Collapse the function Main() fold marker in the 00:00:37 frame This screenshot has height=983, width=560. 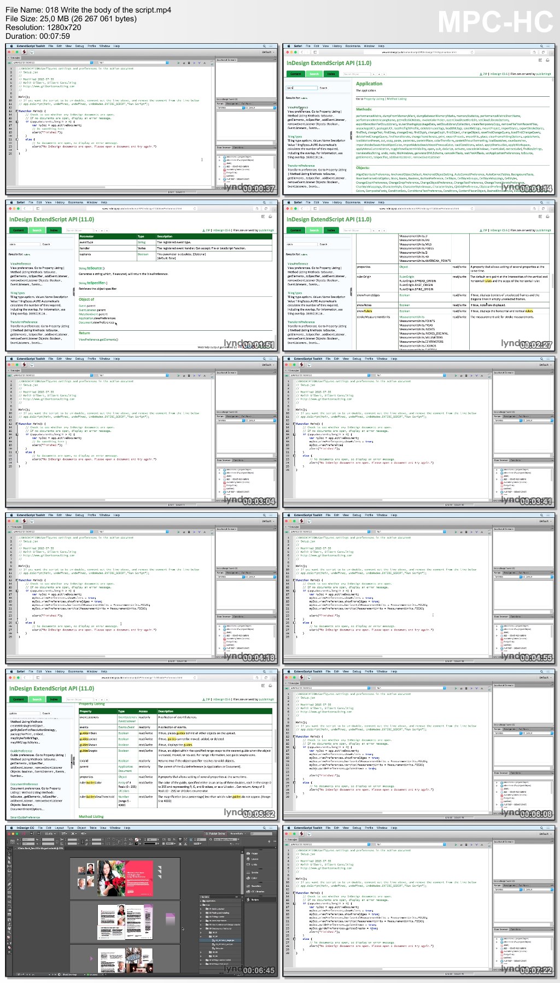[x=17, y=111]
